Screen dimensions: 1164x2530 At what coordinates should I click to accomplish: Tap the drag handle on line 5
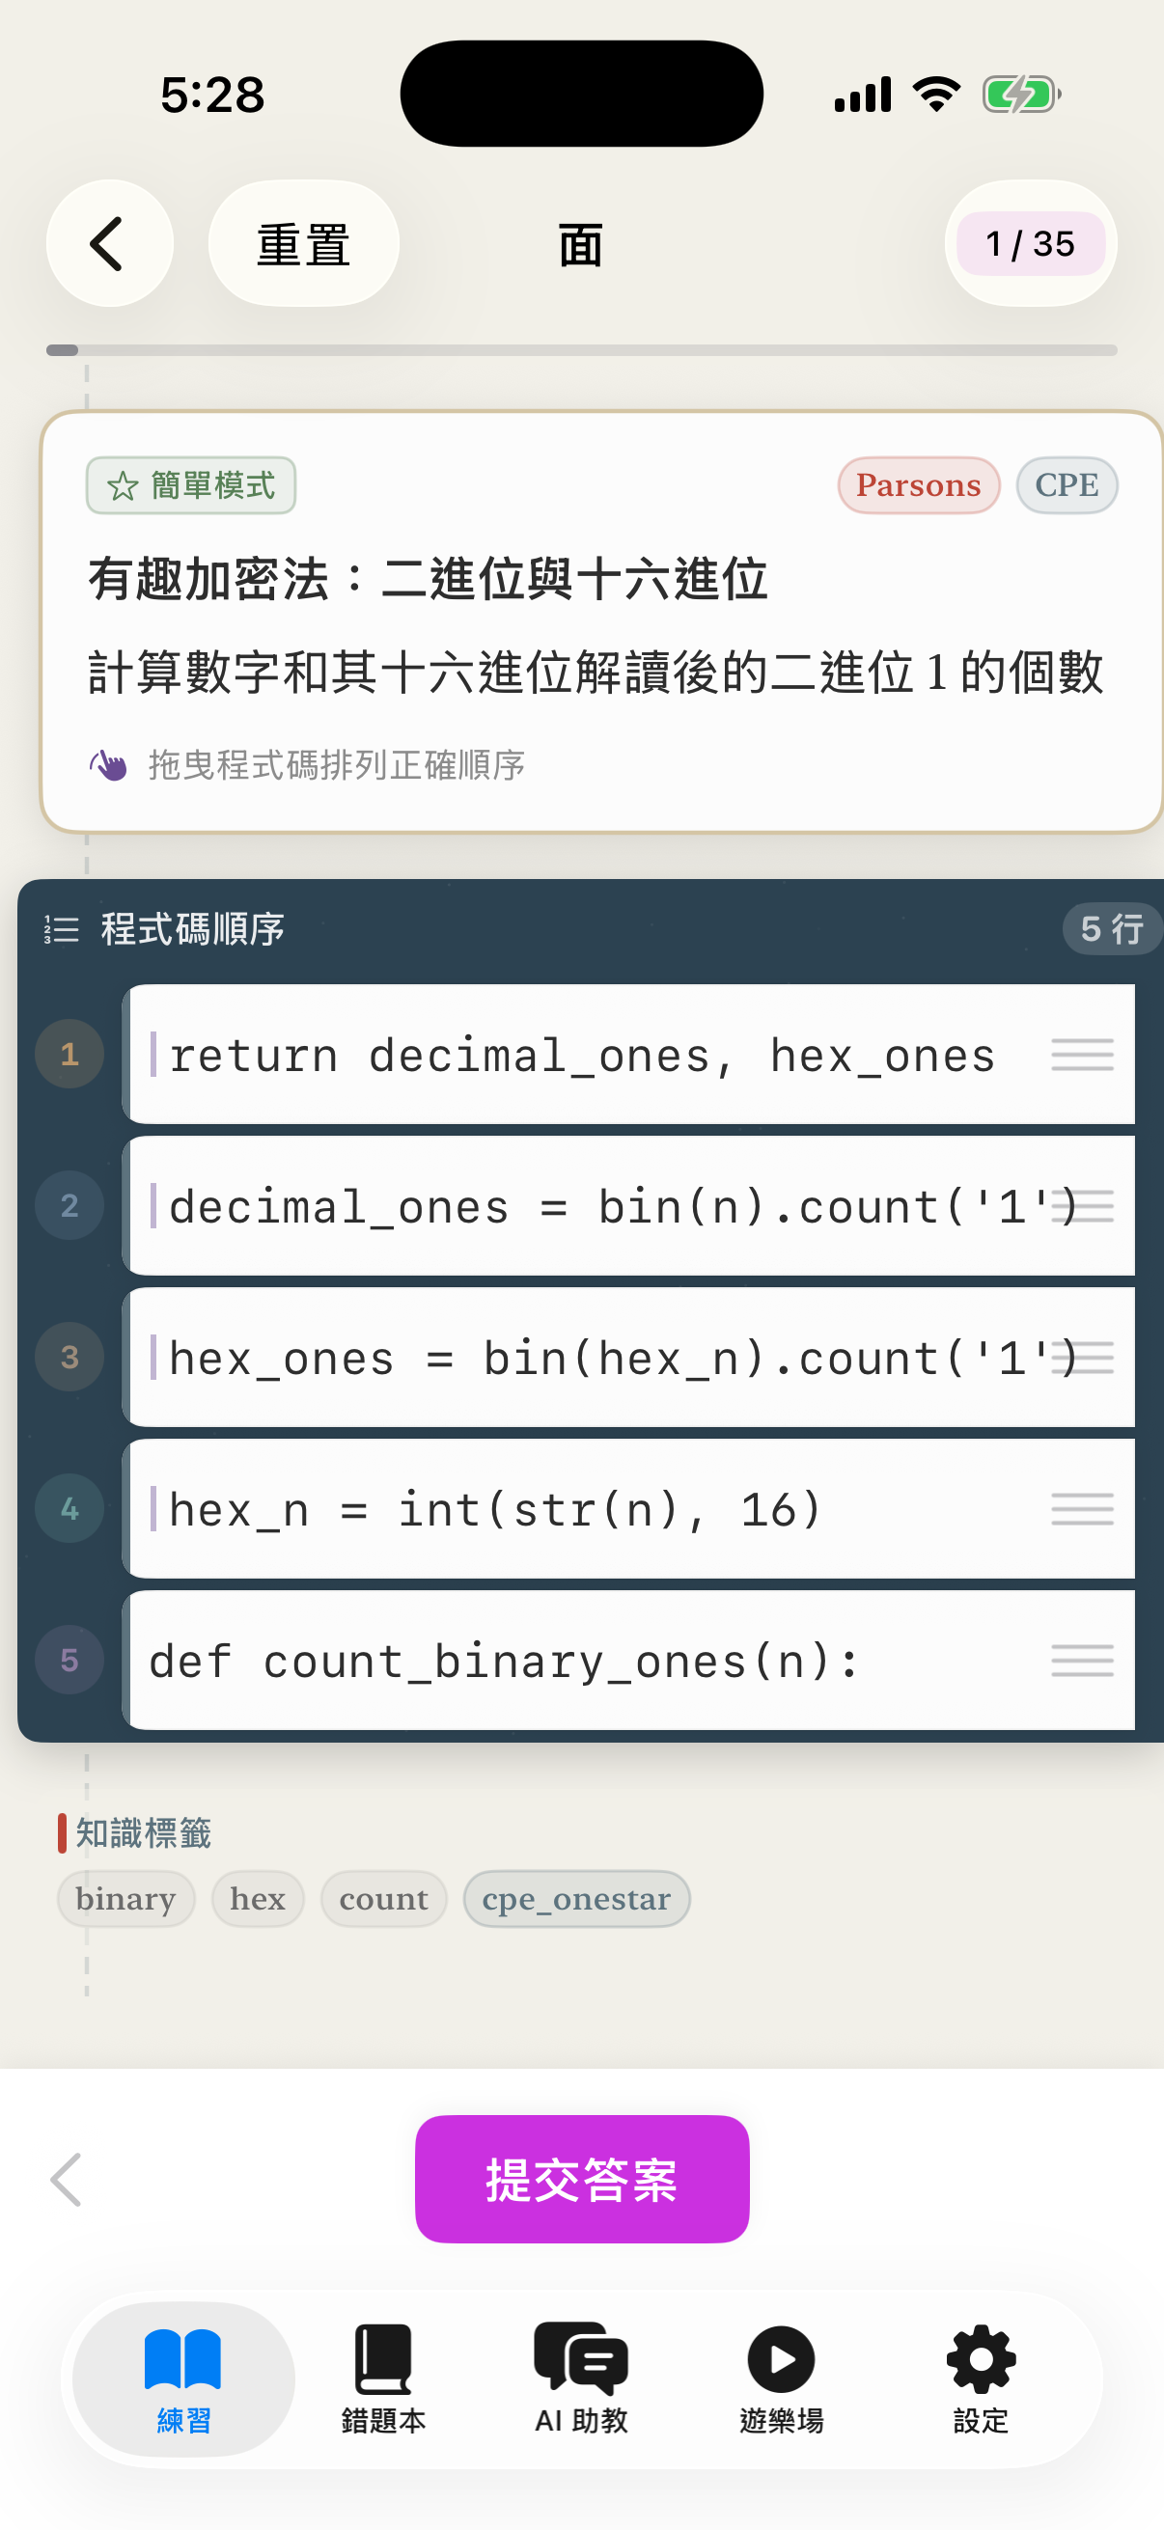[x=1082, y=1660]
